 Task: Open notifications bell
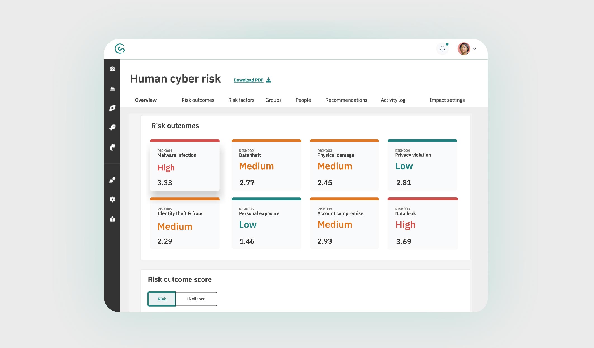[442, 49]
